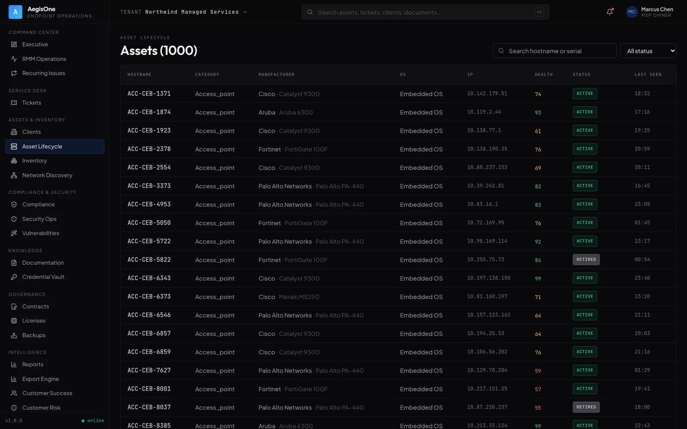Sort by the Health column header

click(x=544, y=75)
